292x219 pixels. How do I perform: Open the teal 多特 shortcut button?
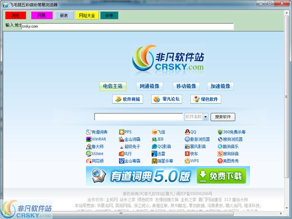click(x=109, y=15)
